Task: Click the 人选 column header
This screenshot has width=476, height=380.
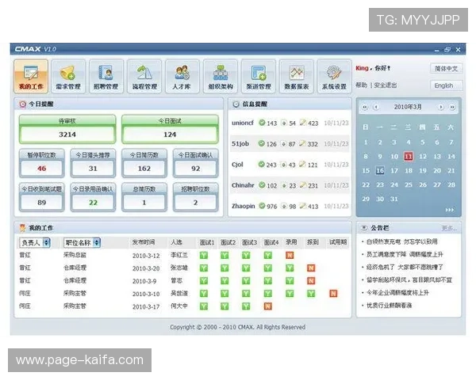Action: pyautogui.click(x=176, y=242)
